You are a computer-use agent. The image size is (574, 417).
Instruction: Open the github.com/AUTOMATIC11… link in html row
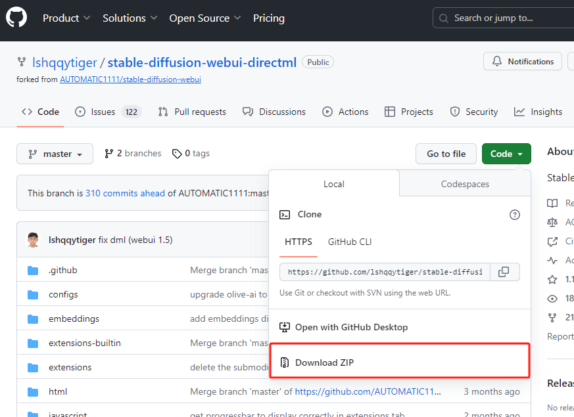[368, 391]
